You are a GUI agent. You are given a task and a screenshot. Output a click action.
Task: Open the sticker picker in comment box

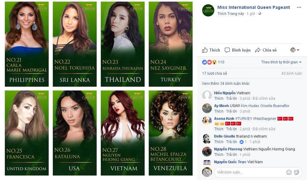tap(297, 172)
